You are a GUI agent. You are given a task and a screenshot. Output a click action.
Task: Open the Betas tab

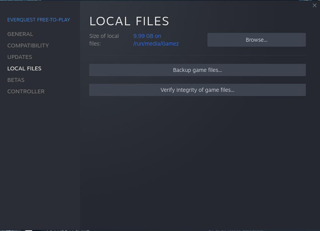point(16,80)
